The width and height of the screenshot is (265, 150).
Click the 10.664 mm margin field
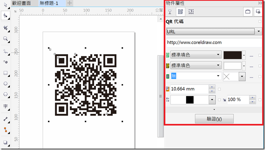[189, 89]
